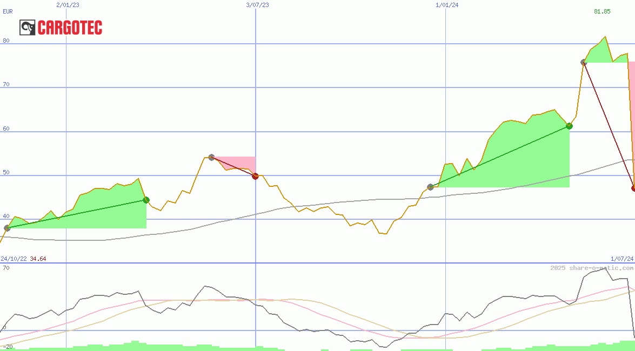Click the green dot near the 61 EUR level
Viewport: 635px width, 351px height.
569,126
